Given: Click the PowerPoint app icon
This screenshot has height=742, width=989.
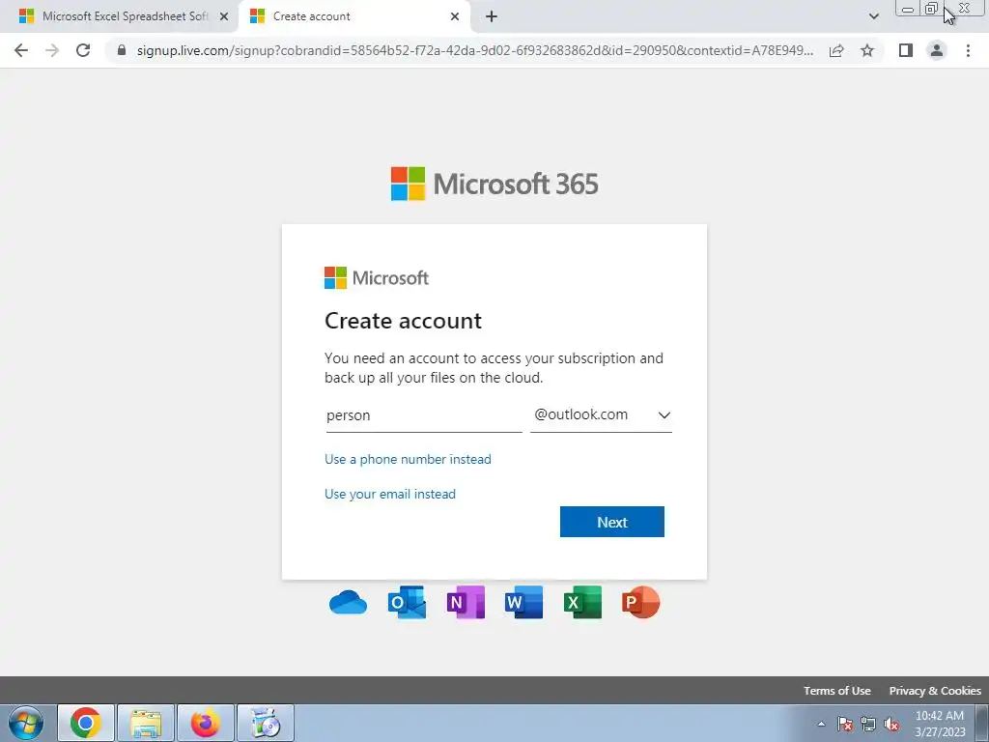Looking at the screenshot, I should click(641, 603).
